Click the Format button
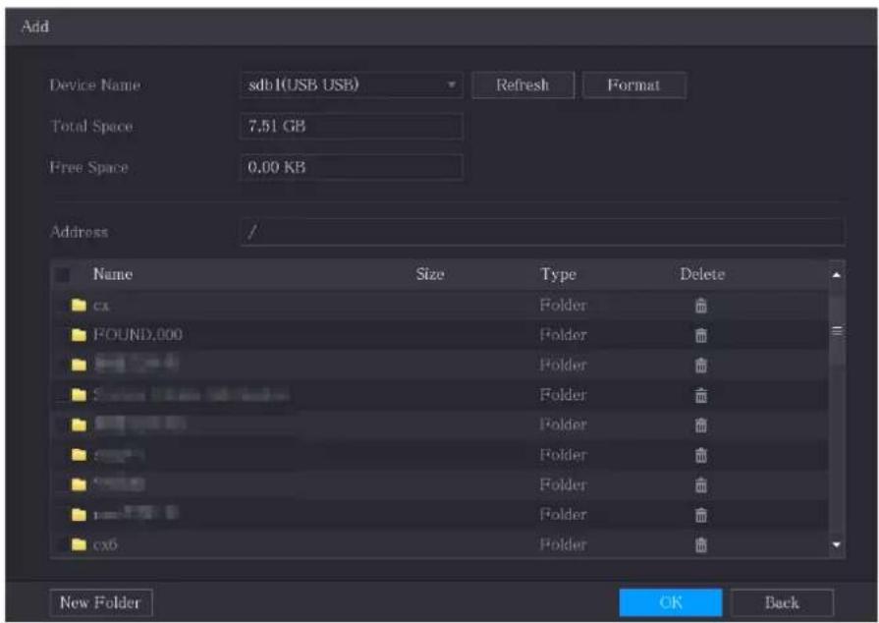The width and height of the screenshot is (879, 623). click(x=633, y=85)
